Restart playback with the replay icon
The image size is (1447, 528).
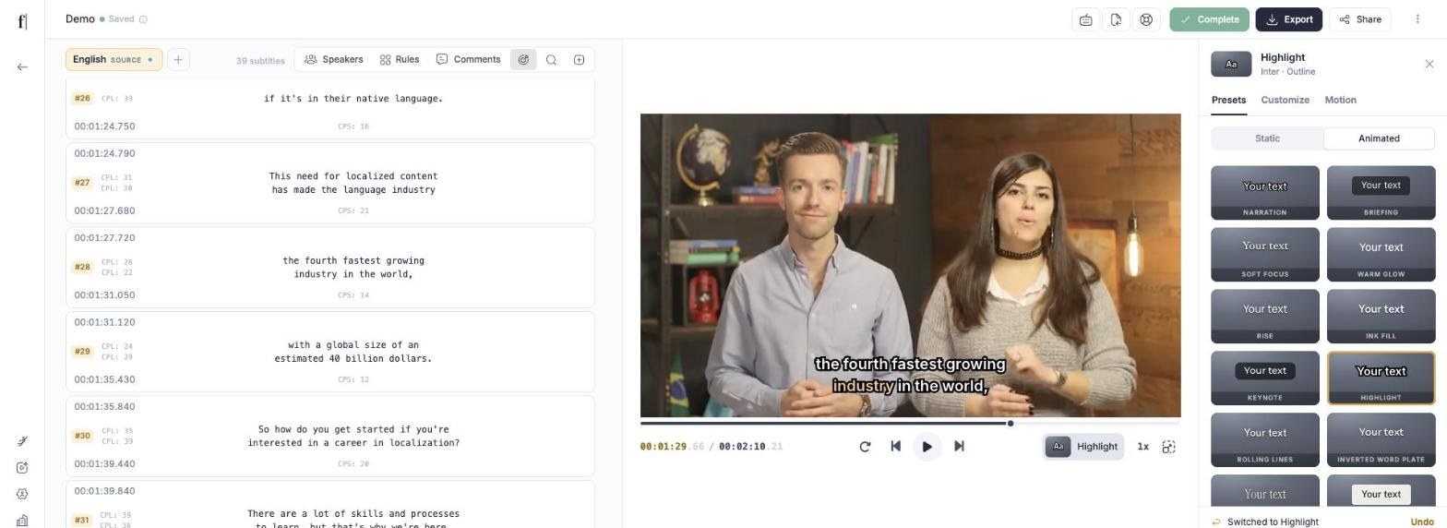pyautogui.click(x=865, y=447)
